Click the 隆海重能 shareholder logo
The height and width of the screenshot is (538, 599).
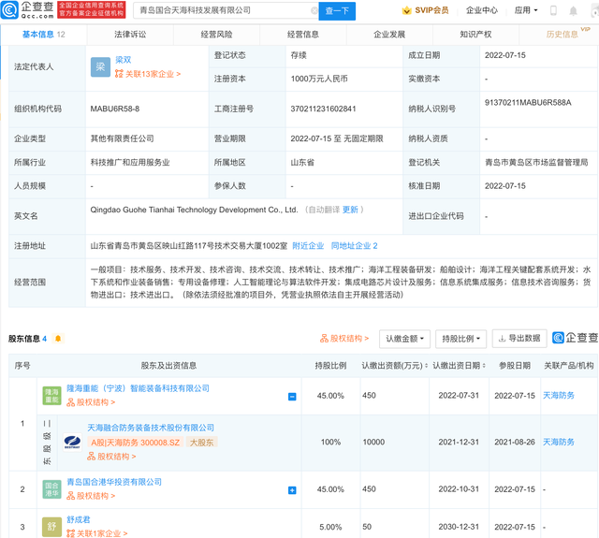[x=51, y=396]
